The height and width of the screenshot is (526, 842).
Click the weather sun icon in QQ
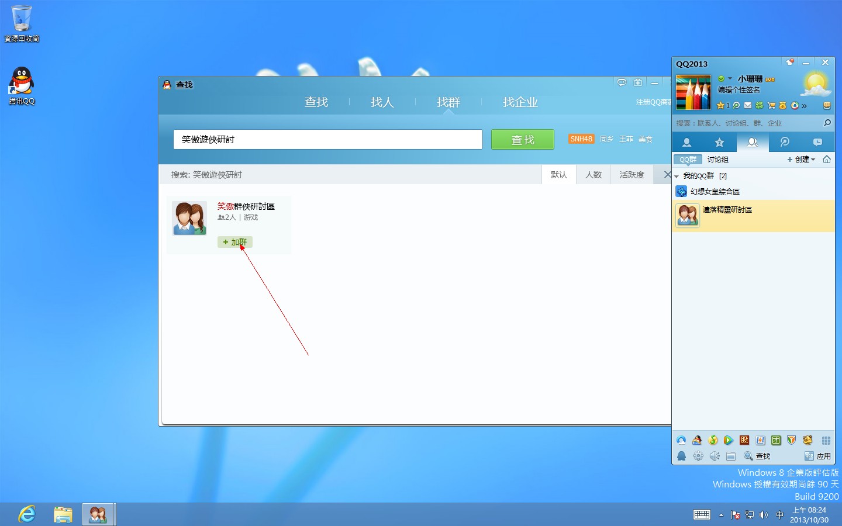pyautogui.click(x=815, y=85)
